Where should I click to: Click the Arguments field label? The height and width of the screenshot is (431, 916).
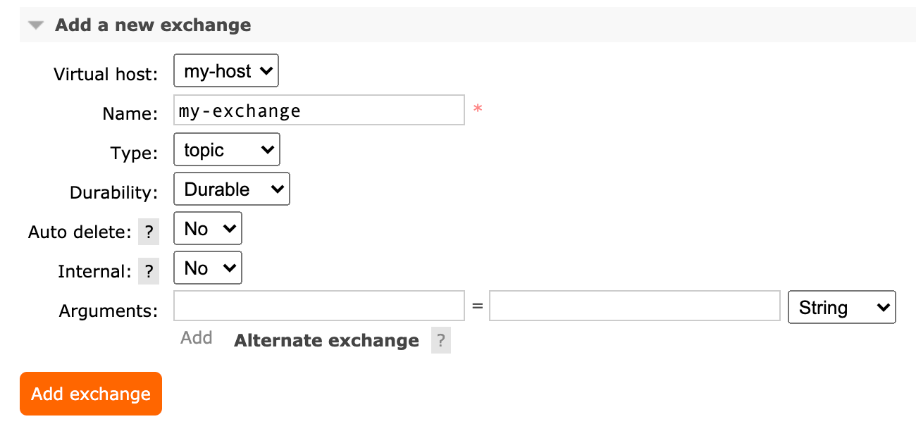tap(109, 311)
